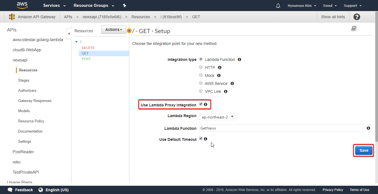Open Settings in sidebar
Viewport: 378px width, 194px height.
click(25, 141)
